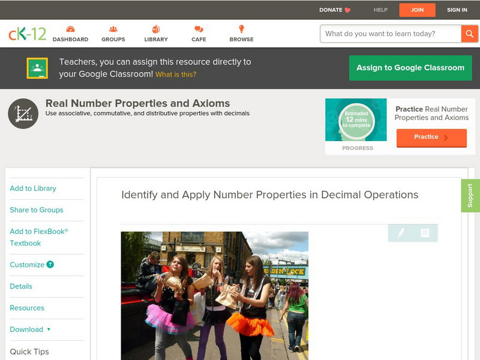480x360 pixels.
Task: Open the Browse lightbulb icon
Action: click(242, 29)
